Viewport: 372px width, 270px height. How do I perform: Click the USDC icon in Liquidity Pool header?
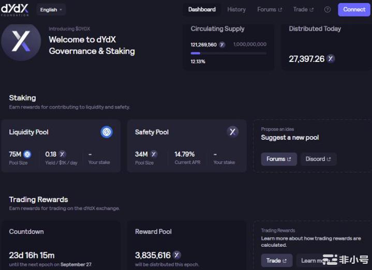tap(107, 132)
